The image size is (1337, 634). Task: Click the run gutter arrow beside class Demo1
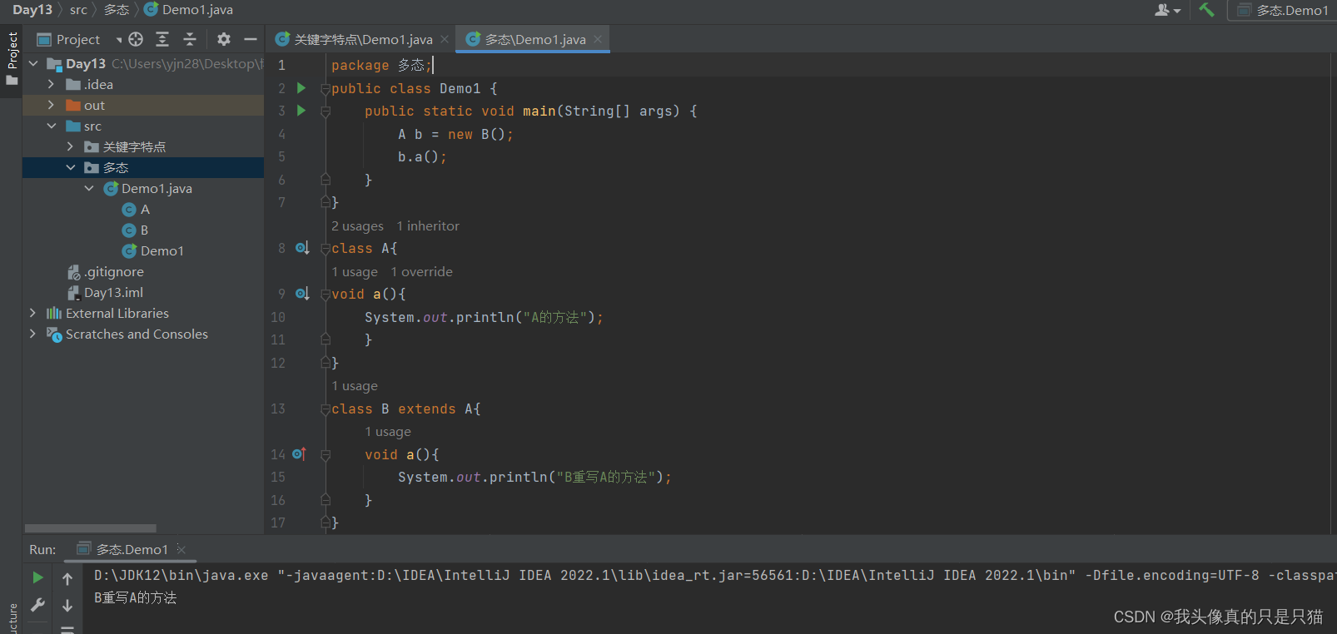(301, 88)
